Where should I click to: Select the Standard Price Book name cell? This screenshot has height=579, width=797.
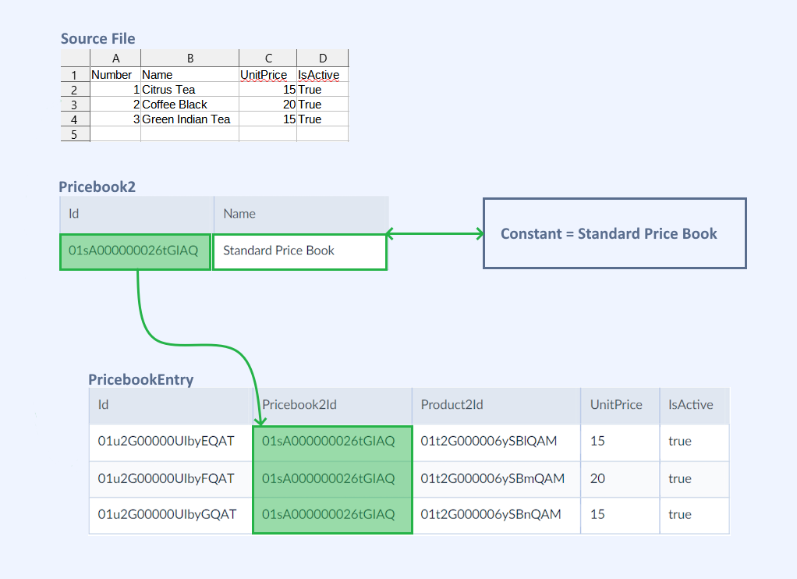(x=300, y=252)
